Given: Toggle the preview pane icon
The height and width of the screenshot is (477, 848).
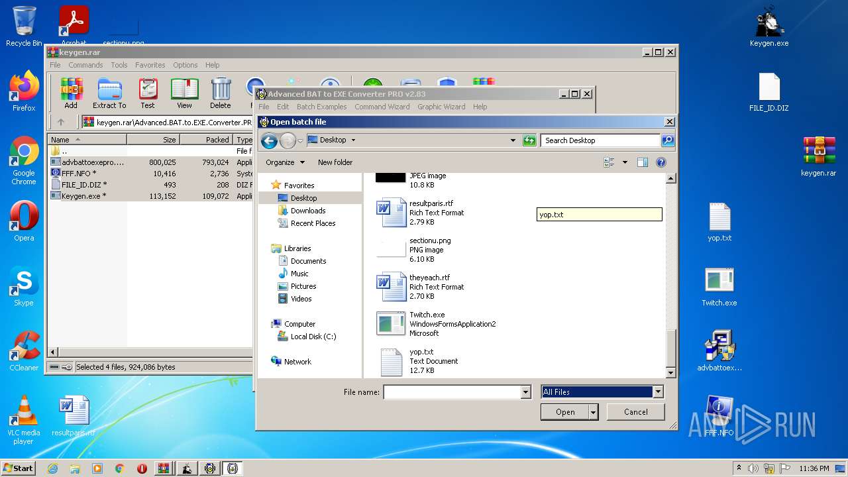Looking at the screenshot, I should pyautogui.click(x=642, y=162).
